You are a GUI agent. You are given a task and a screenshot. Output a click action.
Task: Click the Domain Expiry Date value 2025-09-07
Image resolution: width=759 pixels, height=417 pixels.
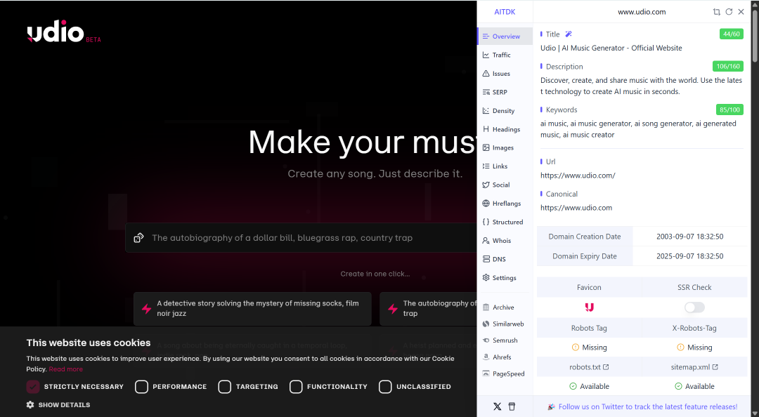690,256
